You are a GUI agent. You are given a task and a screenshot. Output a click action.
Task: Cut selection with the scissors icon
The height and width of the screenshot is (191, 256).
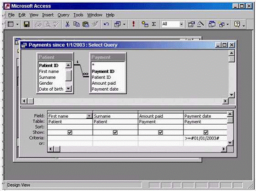67,24
